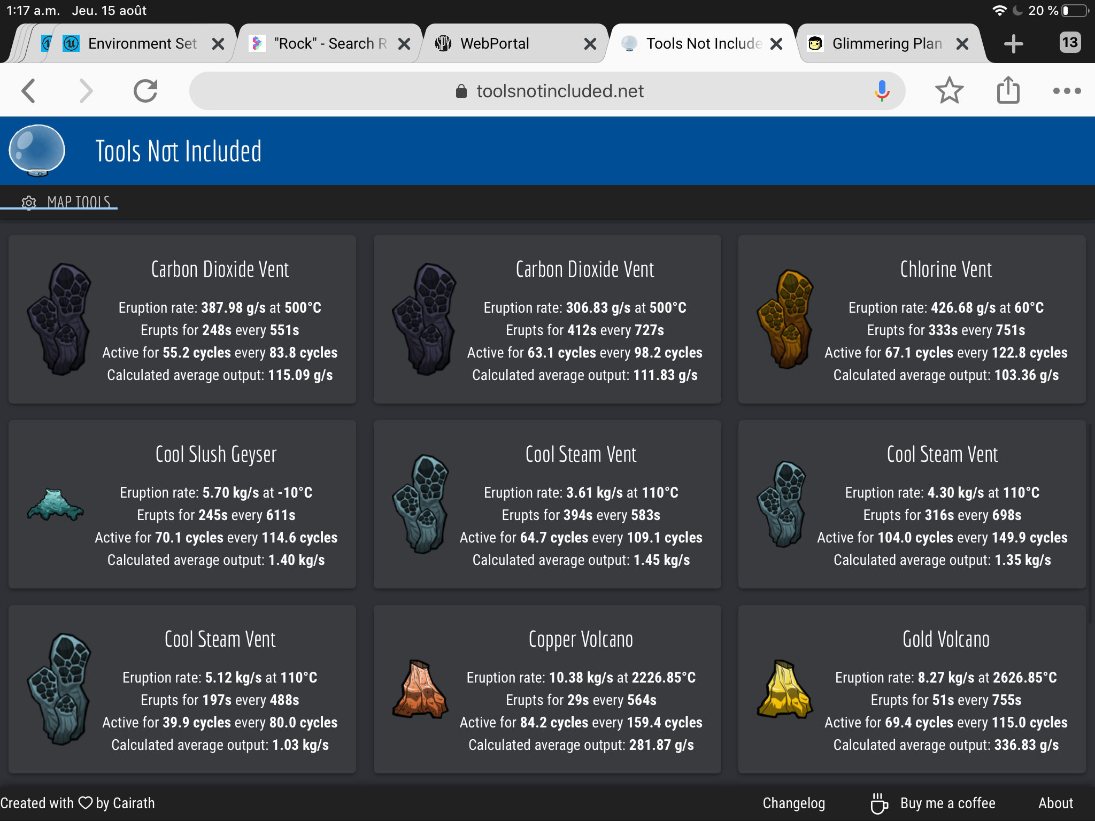This screenshot has width=1095, height=821.
Task: Open the About link in footer
Action: pos(1055,803)
